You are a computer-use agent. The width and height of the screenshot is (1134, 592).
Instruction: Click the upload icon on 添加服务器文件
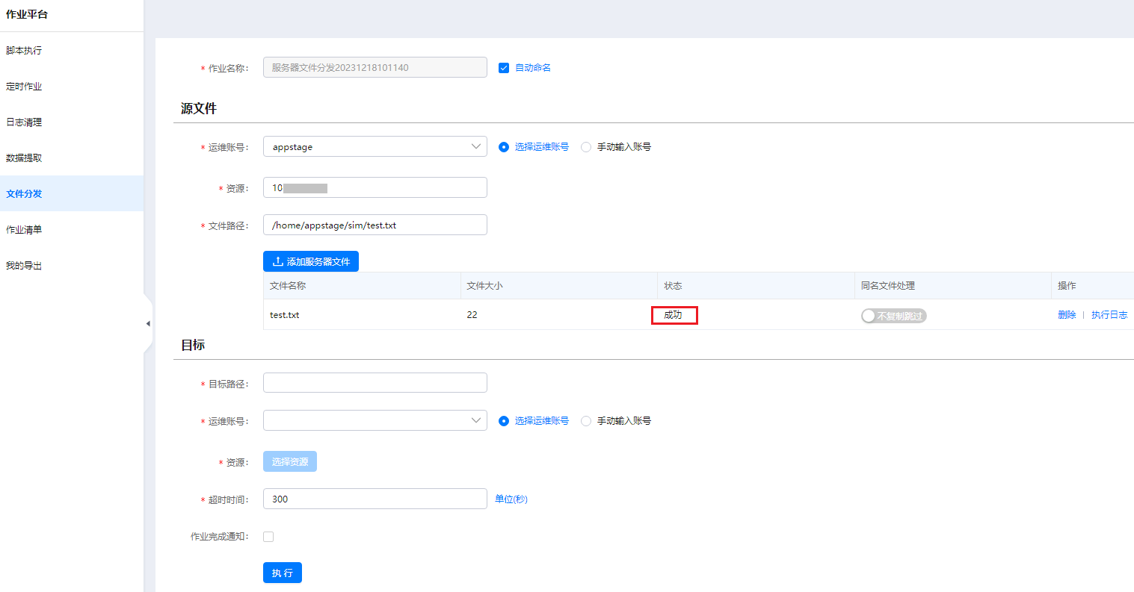coord(277,262)
